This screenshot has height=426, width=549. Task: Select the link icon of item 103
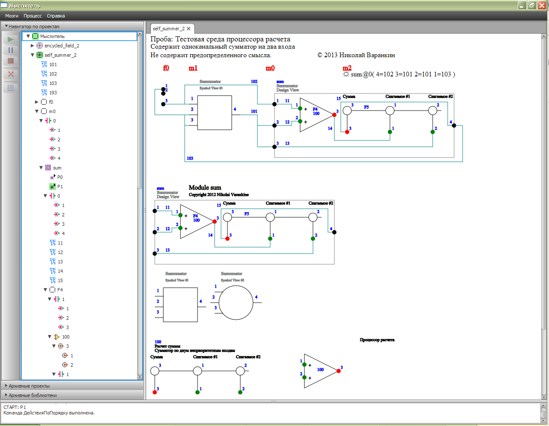(x=44, y=83)
